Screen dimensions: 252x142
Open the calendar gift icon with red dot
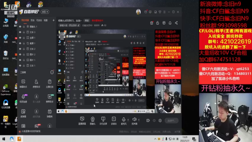(x=152, y=23)
